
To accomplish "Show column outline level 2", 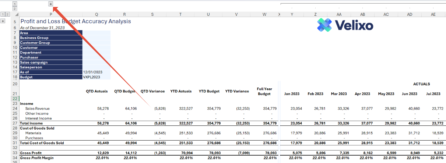I will pyautogui.click(x=15, y=8).
